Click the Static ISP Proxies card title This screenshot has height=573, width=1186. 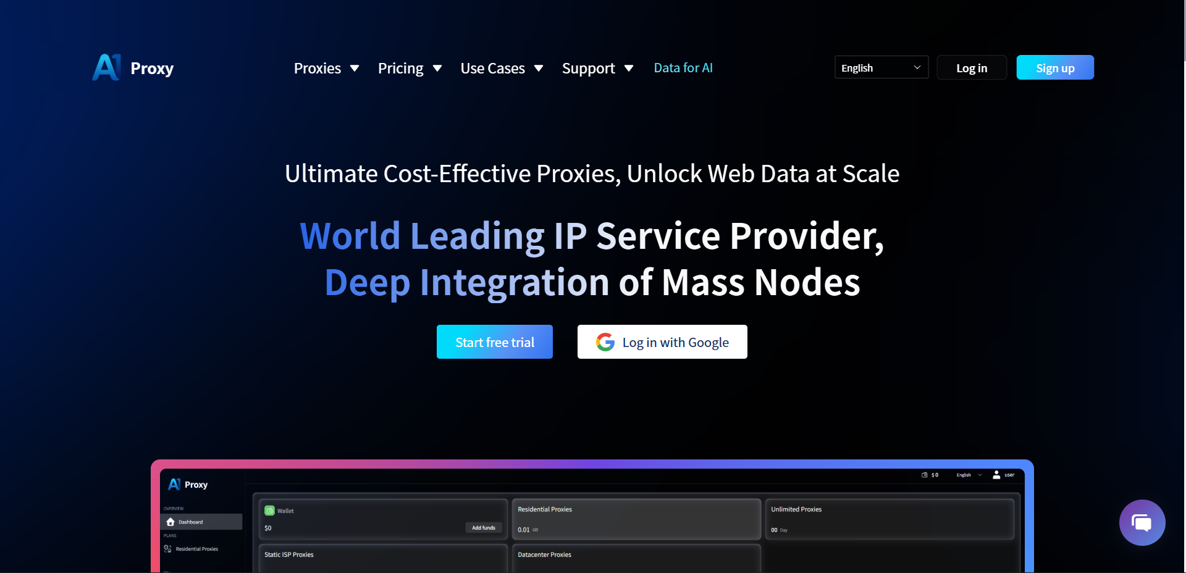point(289,554)
